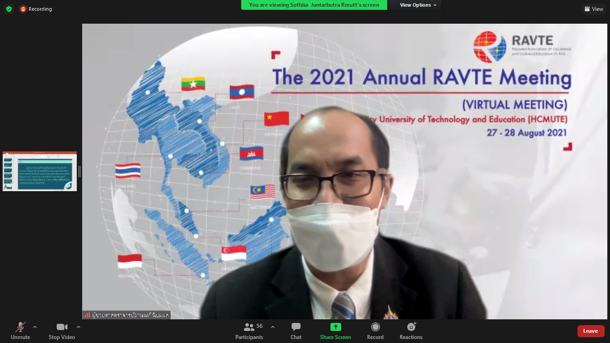Turn off camera with Stop Video
Image resolution: width=610 pixels, height=343 pixels.
(62, 331)
